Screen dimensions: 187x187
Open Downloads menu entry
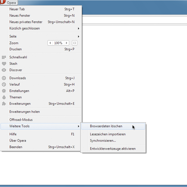point(41,78)
